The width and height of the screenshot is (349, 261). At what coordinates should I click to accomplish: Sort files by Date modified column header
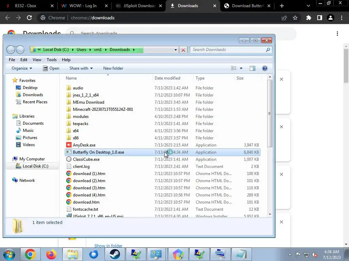(x=173, y=78)
